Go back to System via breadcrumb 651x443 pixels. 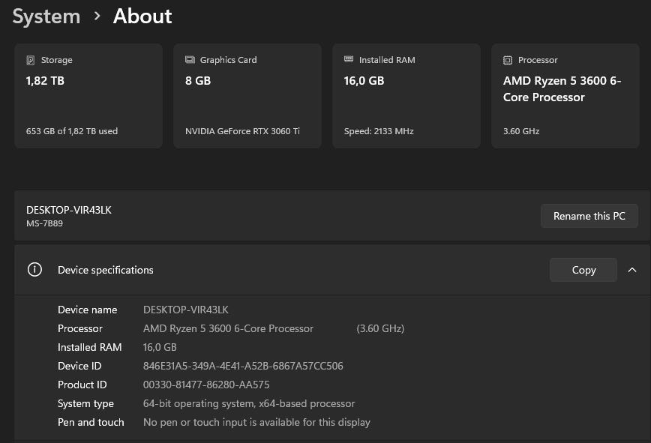click(x=46, y=16)
